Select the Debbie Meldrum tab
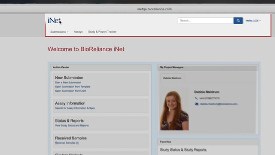275x155 pixels. (172, 78)
